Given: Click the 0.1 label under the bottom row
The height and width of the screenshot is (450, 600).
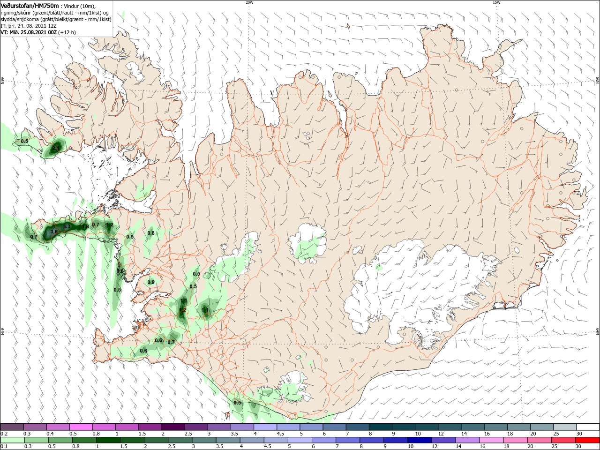Looking at the screenshot, I should click(4, 447).
